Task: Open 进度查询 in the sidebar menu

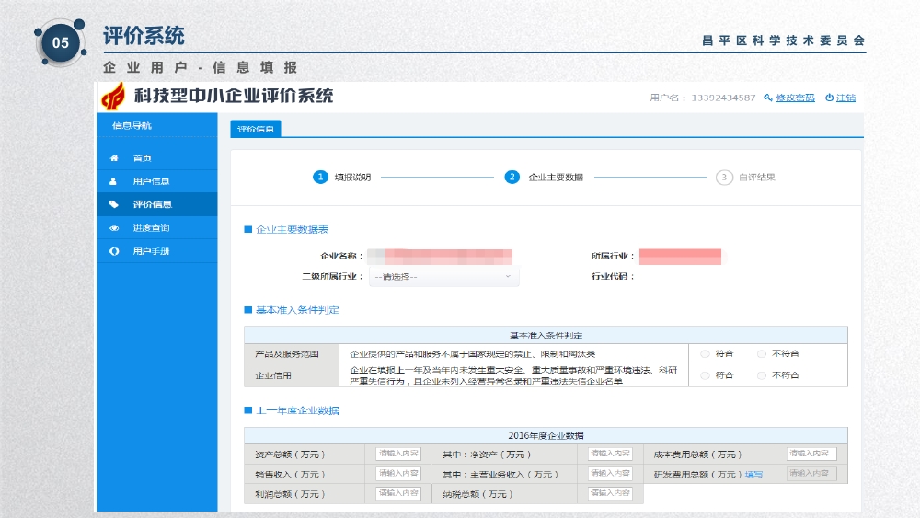Action: point(151,228)
